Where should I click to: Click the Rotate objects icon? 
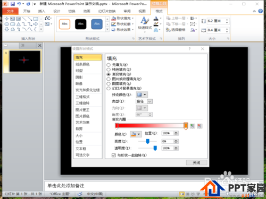pos(193,30)
